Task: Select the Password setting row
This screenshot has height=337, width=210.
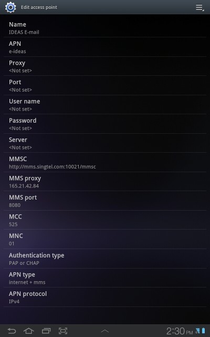Action: coord(105,124)
